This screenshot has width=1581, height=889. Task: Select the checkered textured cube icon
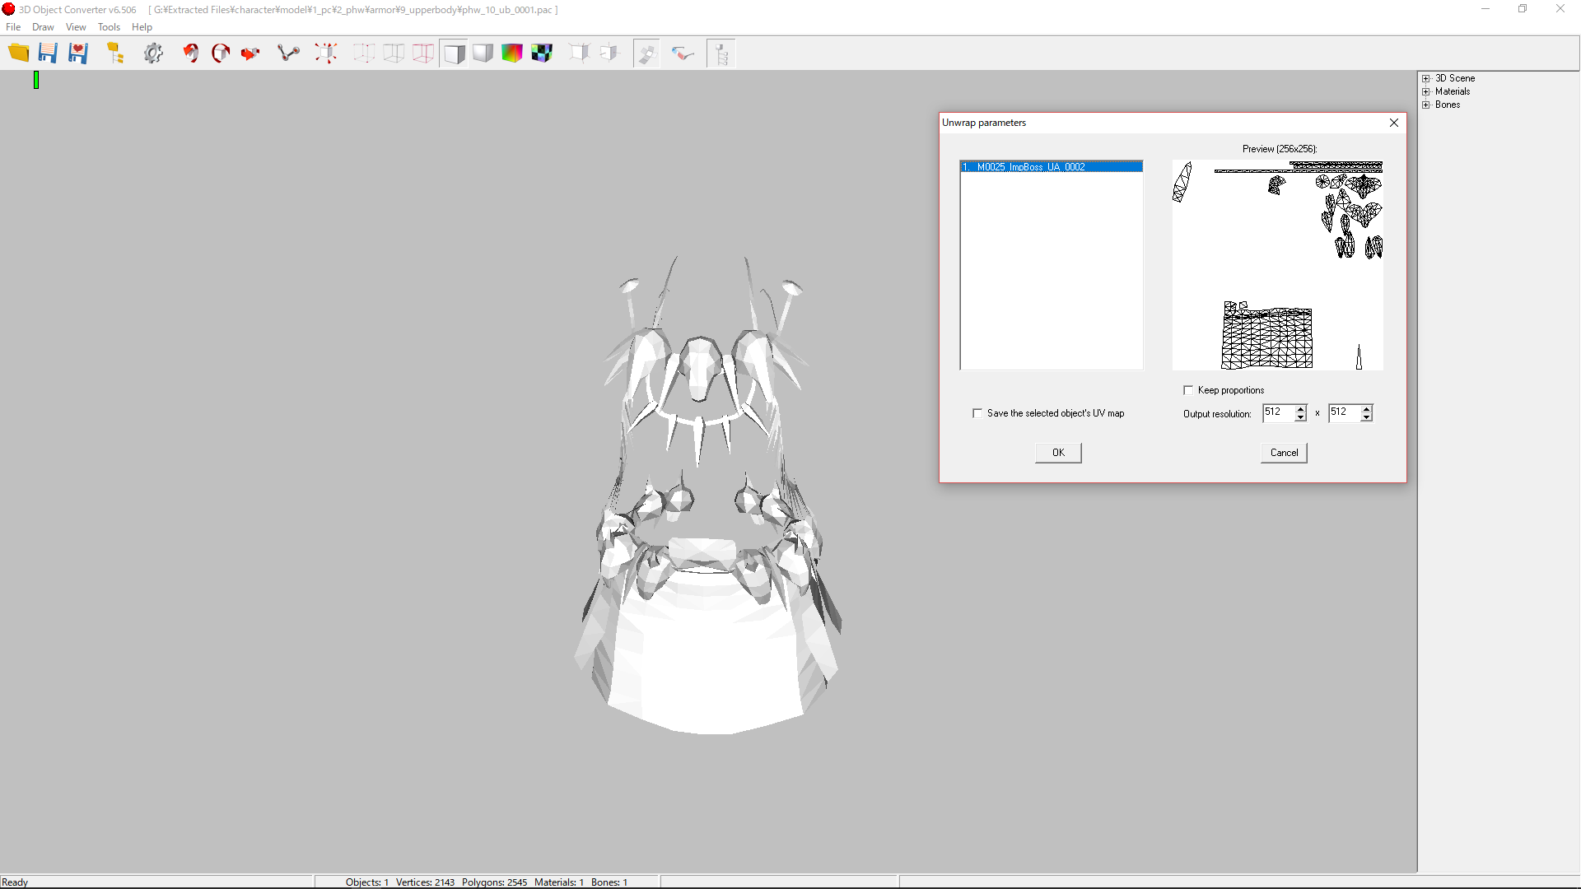pos(542,54)
